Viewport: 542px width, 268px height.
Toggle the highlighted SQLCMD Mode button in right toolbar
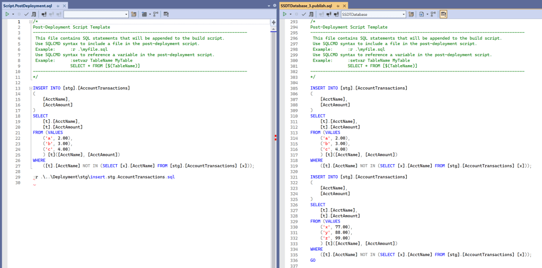(x=443, y=14)
